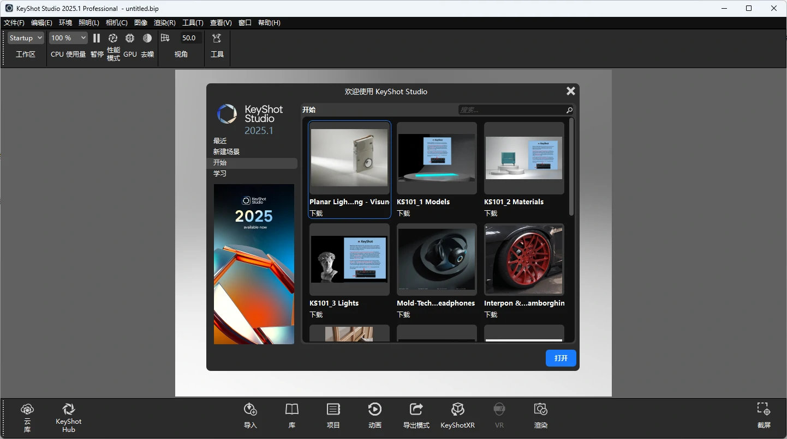The width and height of the screenshot is (787, 439).
Task: Select the KS101_2 Materials thumbnail
Action: 524,158
